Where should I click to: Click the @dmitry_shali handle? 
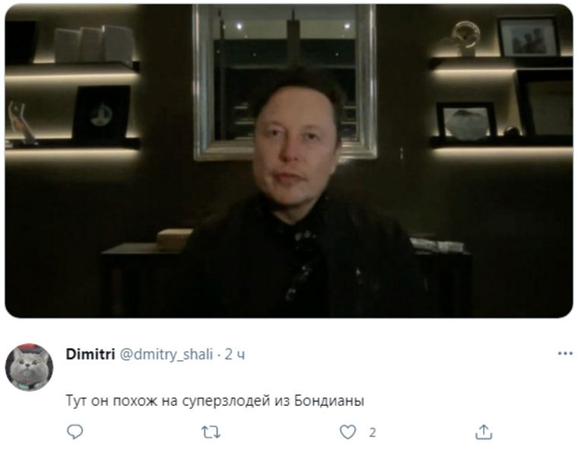tap(167, 355)
